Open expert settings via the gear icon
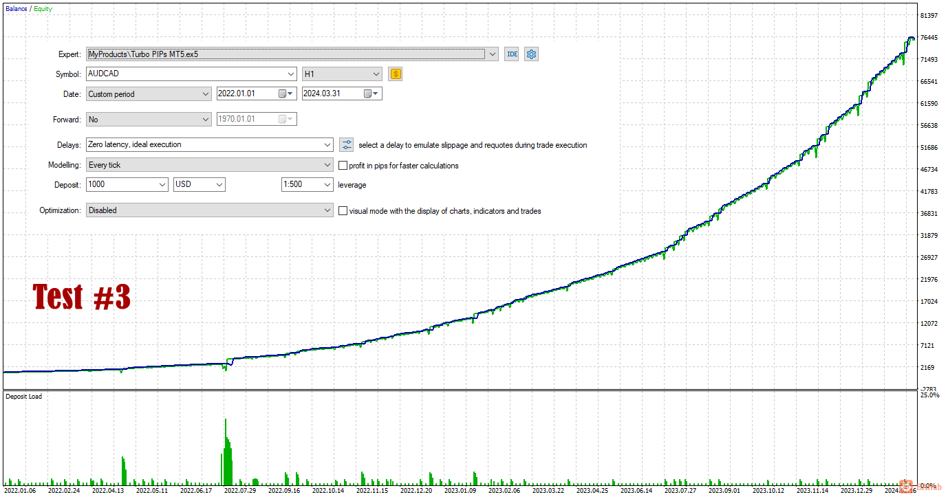 [x=531, y=54]
